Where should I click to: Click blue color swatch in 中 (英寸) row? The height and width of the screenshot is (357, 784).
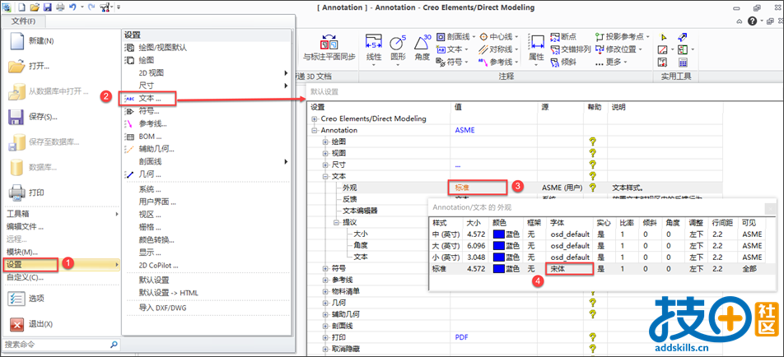click(499, 234)
